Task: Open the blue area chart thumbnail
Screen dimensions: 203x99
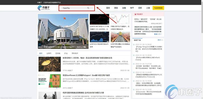Action: (x=99, y=37)
